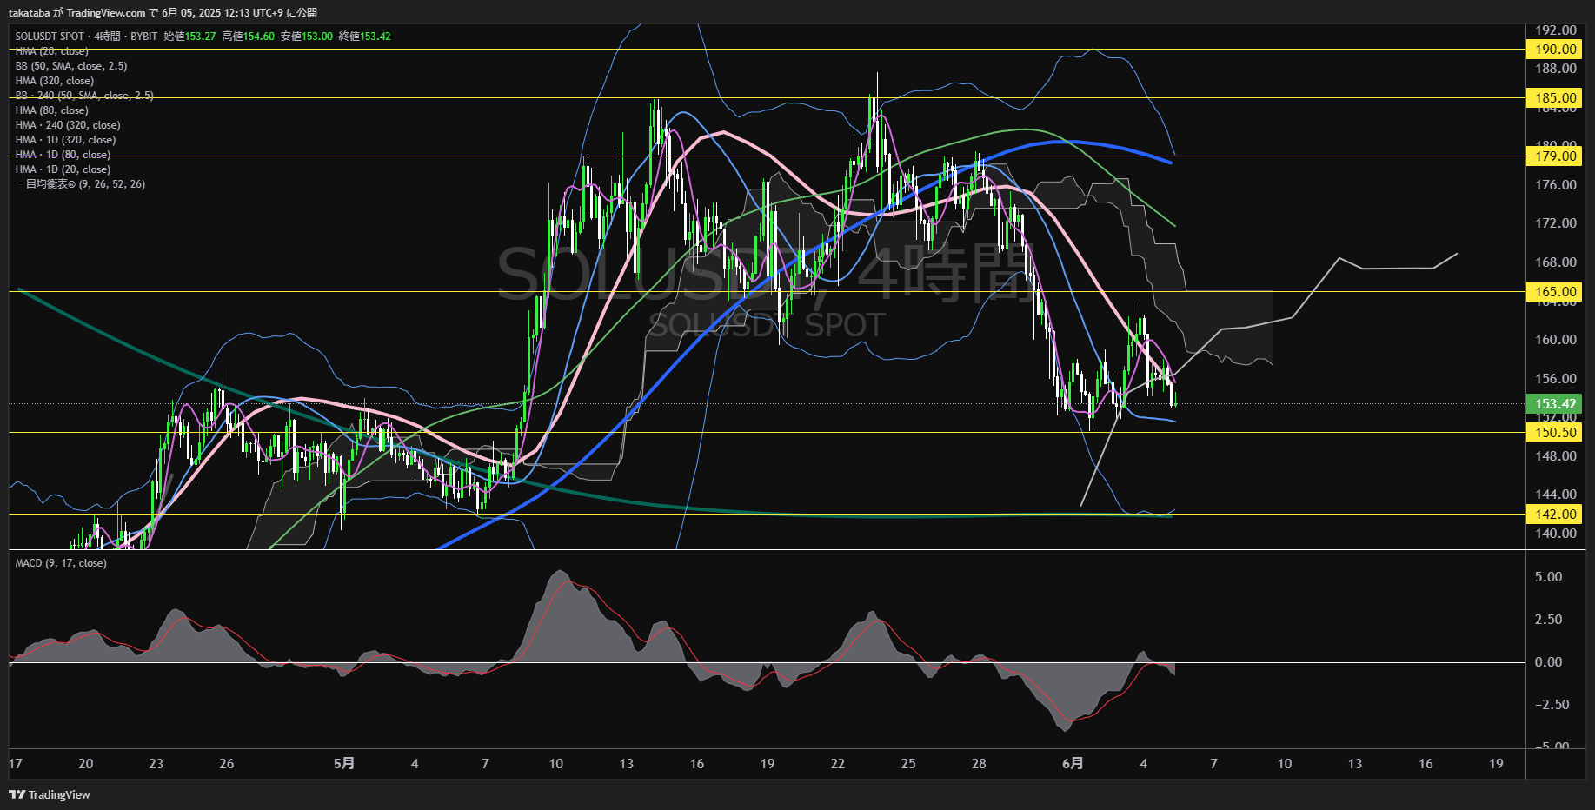The image size is (1595, 810).
Task: Click the MACD 5.00 scale value
Action: pos(1548,577)
